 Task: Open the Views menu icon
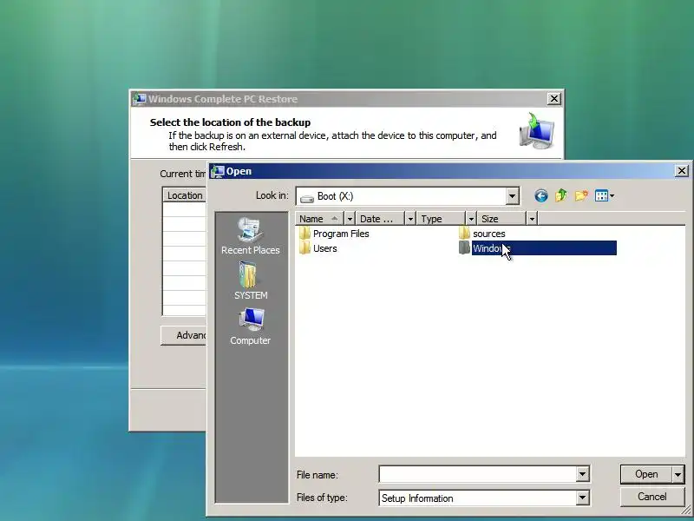coord(604,195)
